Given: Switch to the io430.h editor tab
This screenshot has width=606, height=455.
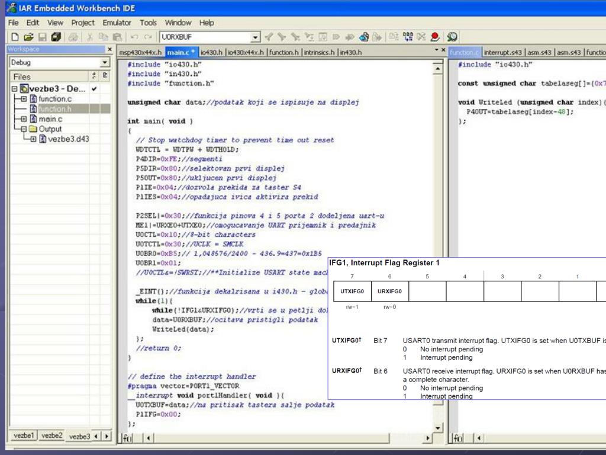Looking at the screenshot, I should [211, 52].
